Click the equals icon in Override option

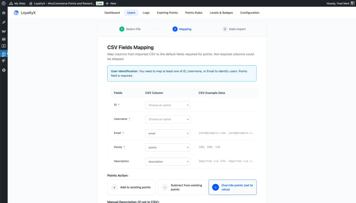(215, 188)
